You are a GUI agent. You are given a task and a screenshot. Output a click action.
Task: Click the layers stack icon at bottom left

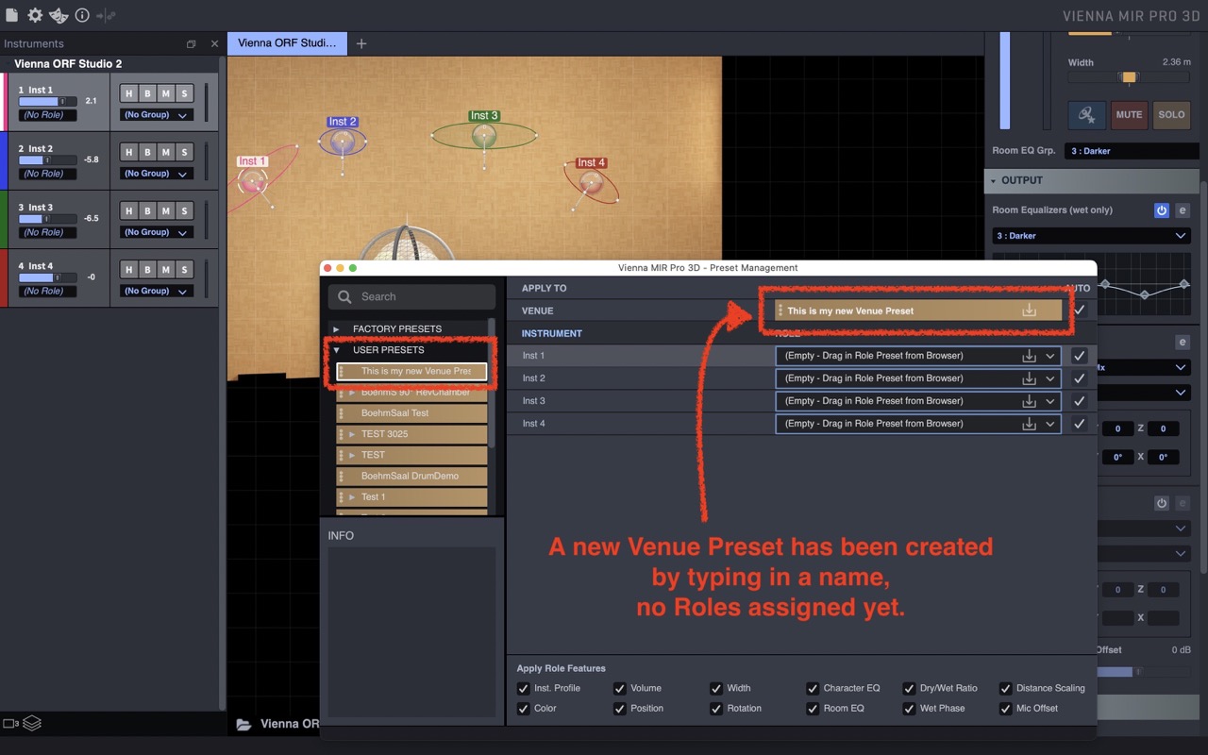[32, 723]
